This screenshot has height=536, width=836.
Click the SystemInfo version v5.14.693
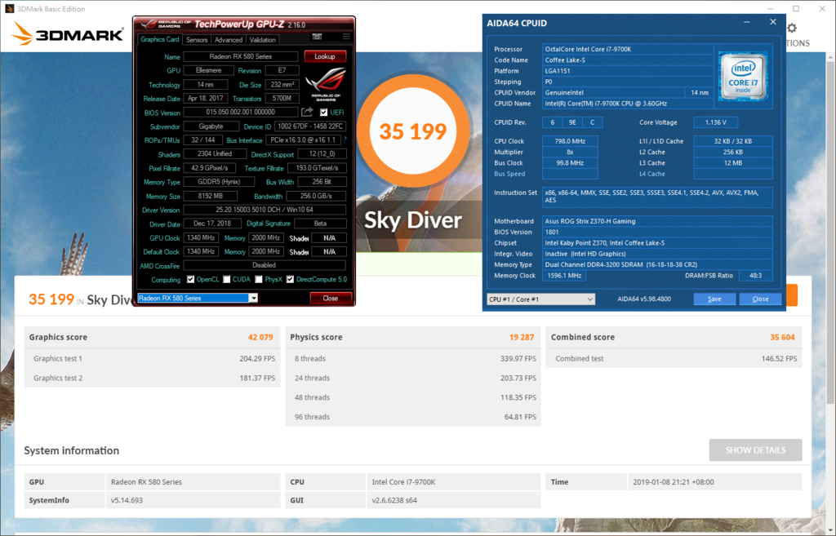[x=127, y=500]
